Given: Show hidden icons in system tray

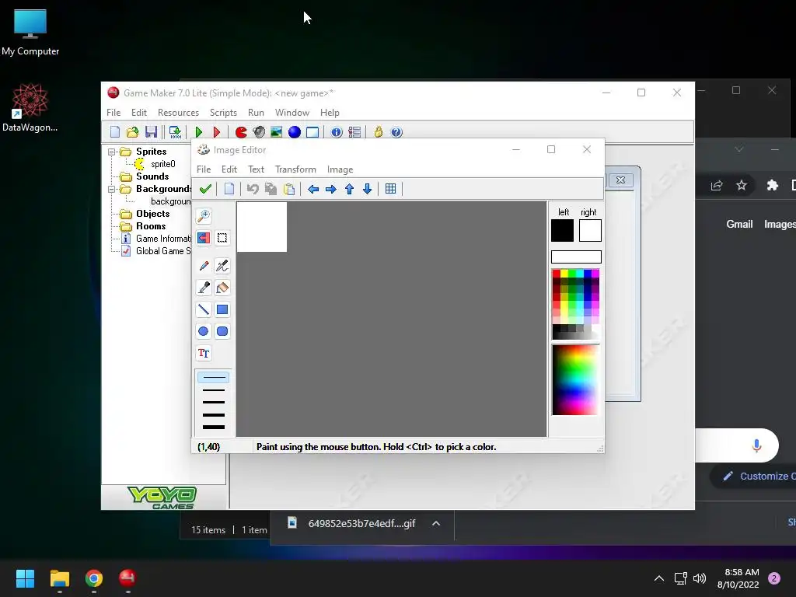Looking at the screenshot, I should coord(659,578).
